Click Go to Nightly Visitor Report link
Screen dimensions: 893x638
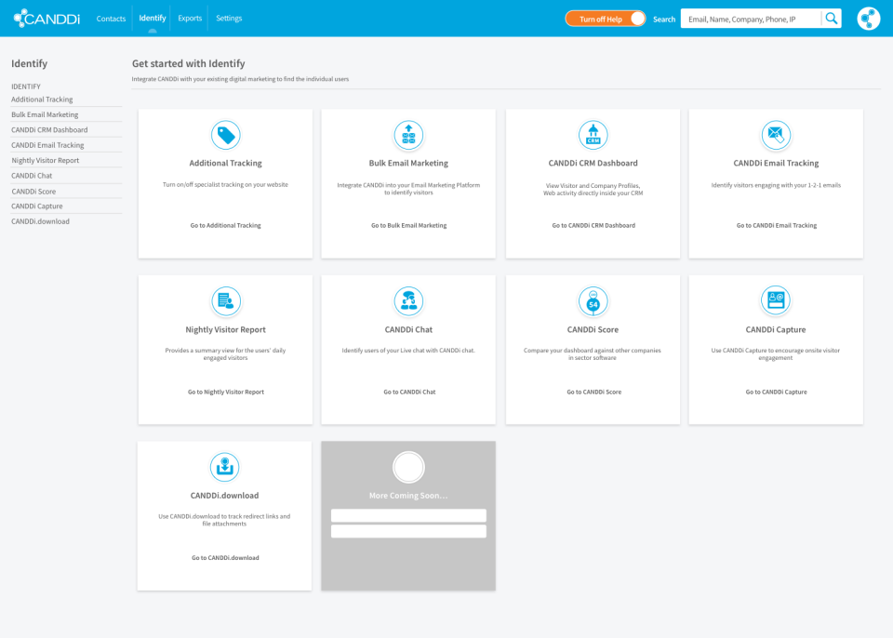[226, 392]
